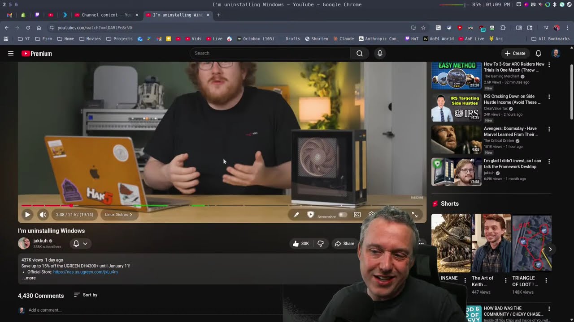
Task: Expand the description with ...more
Action: (29, 278)
